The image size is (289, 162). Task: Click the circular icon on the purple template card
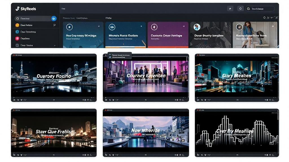tap(154, 27)
